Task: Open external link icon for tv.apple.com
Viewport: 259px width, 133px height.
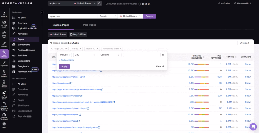Action: [71, 83]
